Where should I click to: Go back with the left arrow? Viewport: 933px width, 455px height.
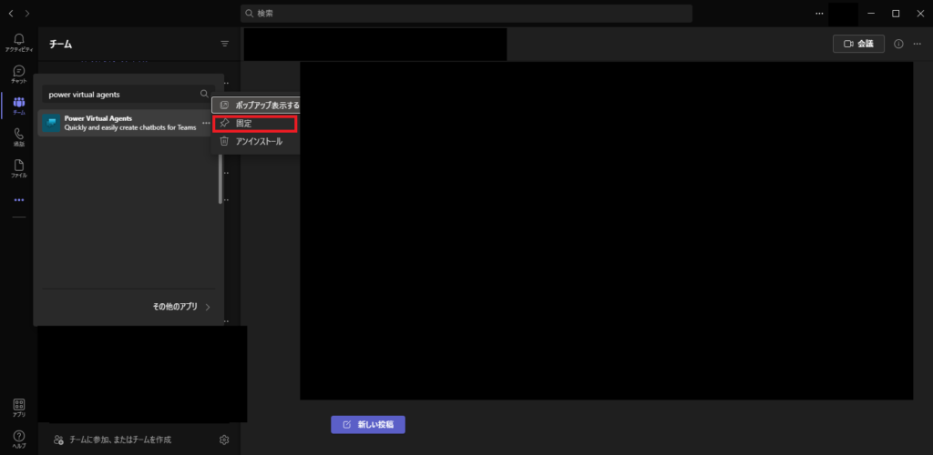point(11,13)
